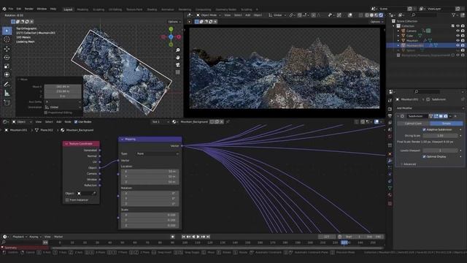Click the Node menu in shader editor header
467x263 pixels.
click(68, 122)
